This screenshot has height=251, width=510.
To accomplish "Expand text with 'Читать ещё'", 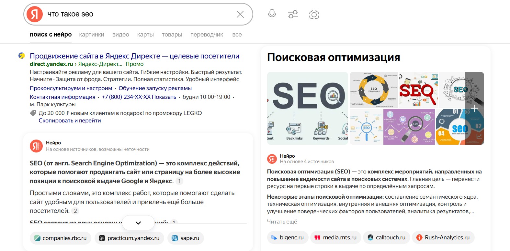I will [282, 222].
